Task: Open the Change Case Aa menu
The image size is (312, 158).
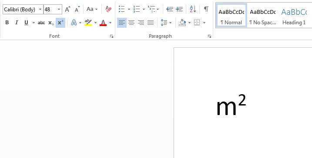Action: point(92,9)
